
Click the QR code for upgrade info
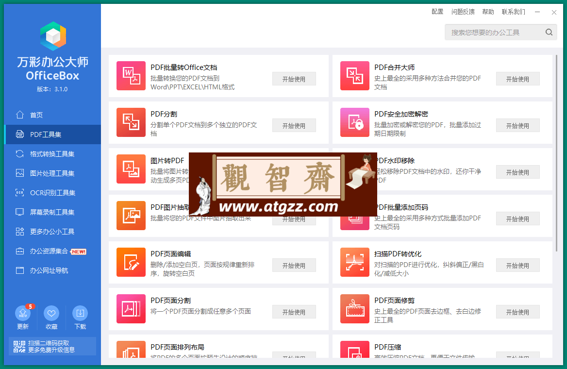click(19, 346)
